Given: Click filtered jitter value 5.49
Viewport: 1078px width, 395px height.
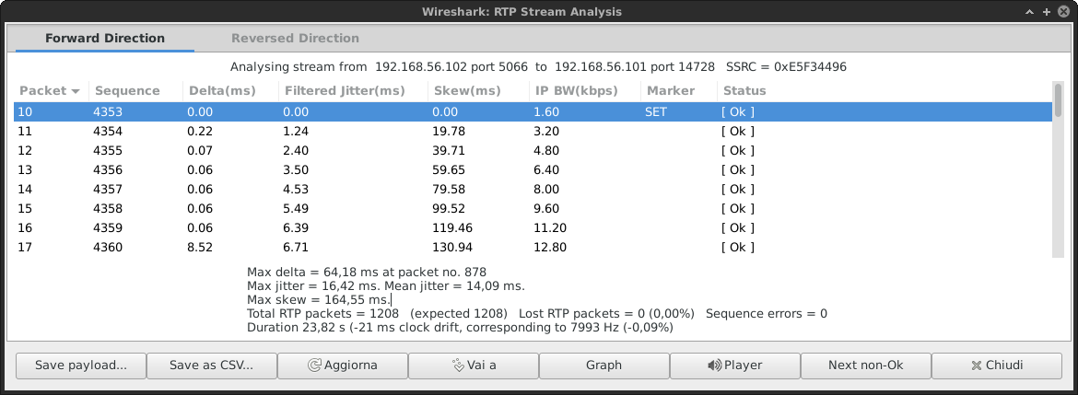Looking at the screenshot, I should (296, 208).
